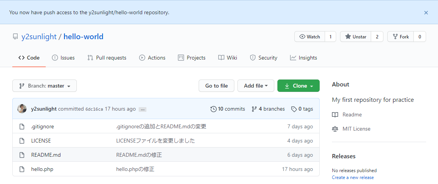
Task: Expand commit message with ellipsis button
Action: pyautogui.click(x=143, y=109)
